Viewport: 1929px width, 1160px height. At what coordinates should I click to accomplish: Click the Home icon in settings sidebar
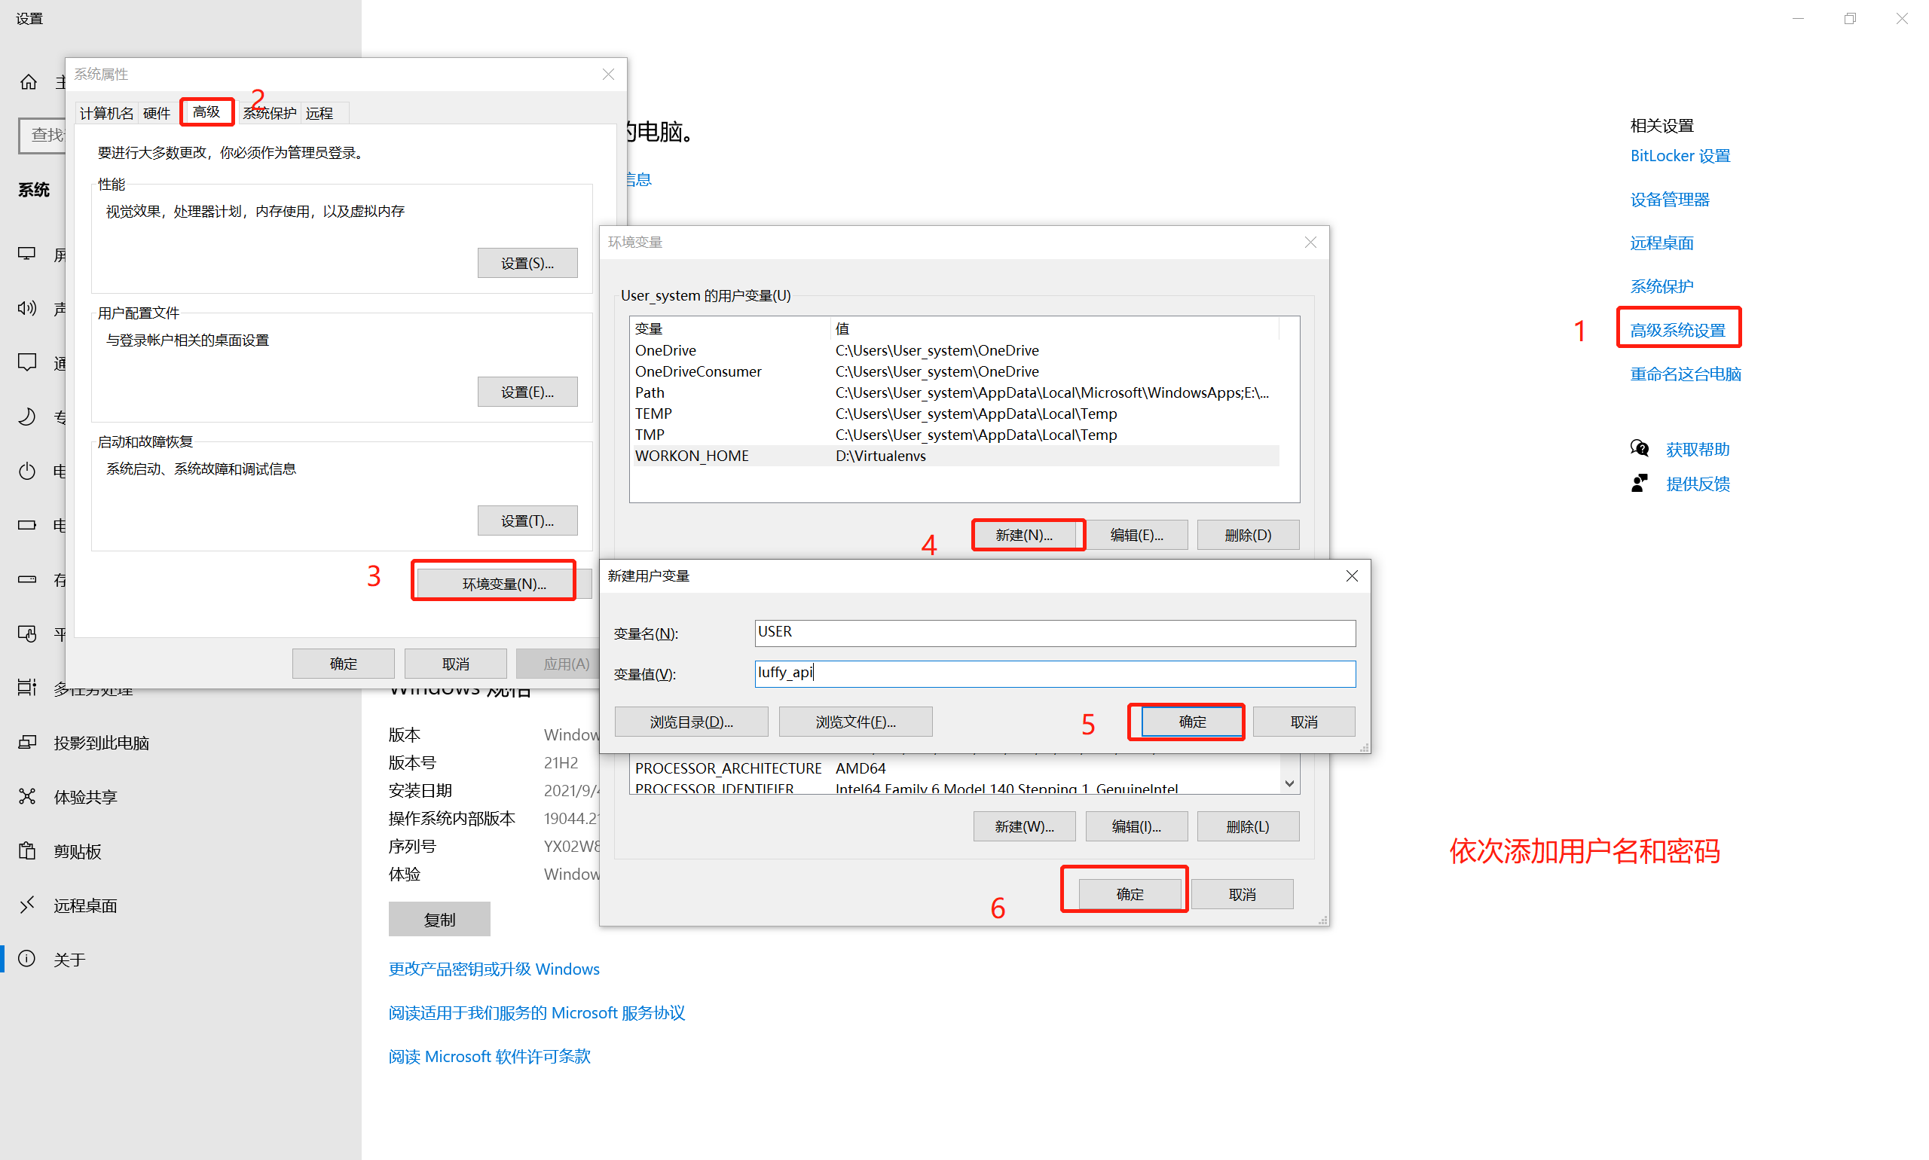[29, 82]
